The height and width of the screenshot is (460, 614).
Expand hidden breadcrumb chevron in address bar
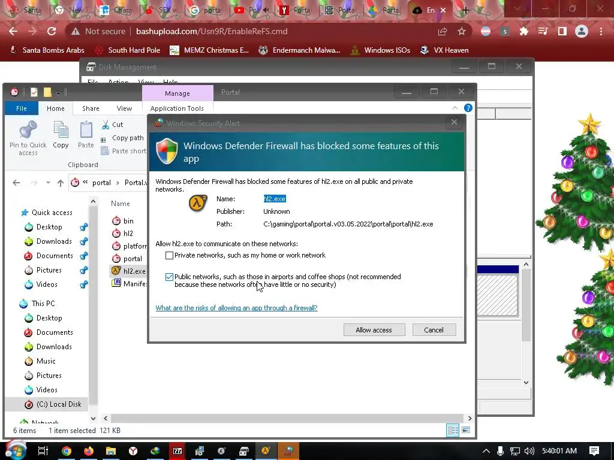(85, 182)
